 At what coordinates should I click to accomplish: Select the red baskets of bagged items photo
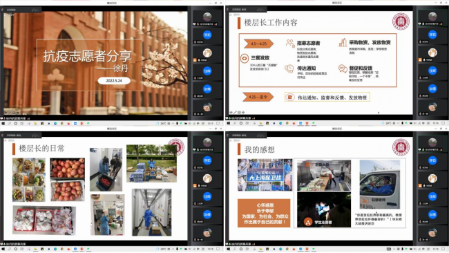44,220
